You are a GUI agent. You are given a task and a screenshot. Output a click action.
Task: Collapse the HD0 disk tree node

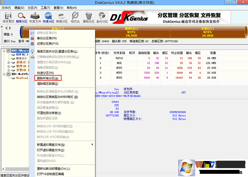pyautogui.click(x=3, y=51)
